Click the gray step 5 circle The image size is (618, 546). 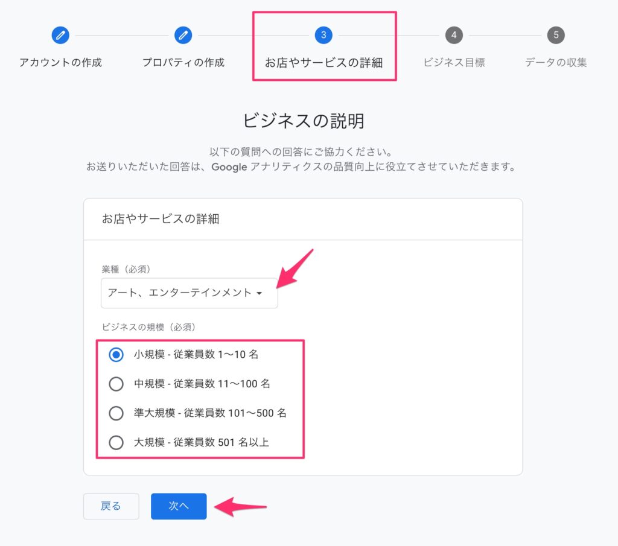pyautogui.click(x=556, y=35)
